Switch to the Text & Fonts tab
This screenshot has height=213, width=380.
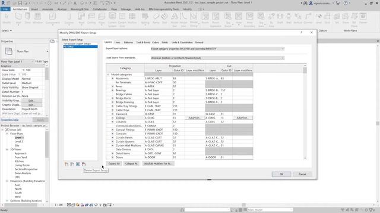(143, 43)
